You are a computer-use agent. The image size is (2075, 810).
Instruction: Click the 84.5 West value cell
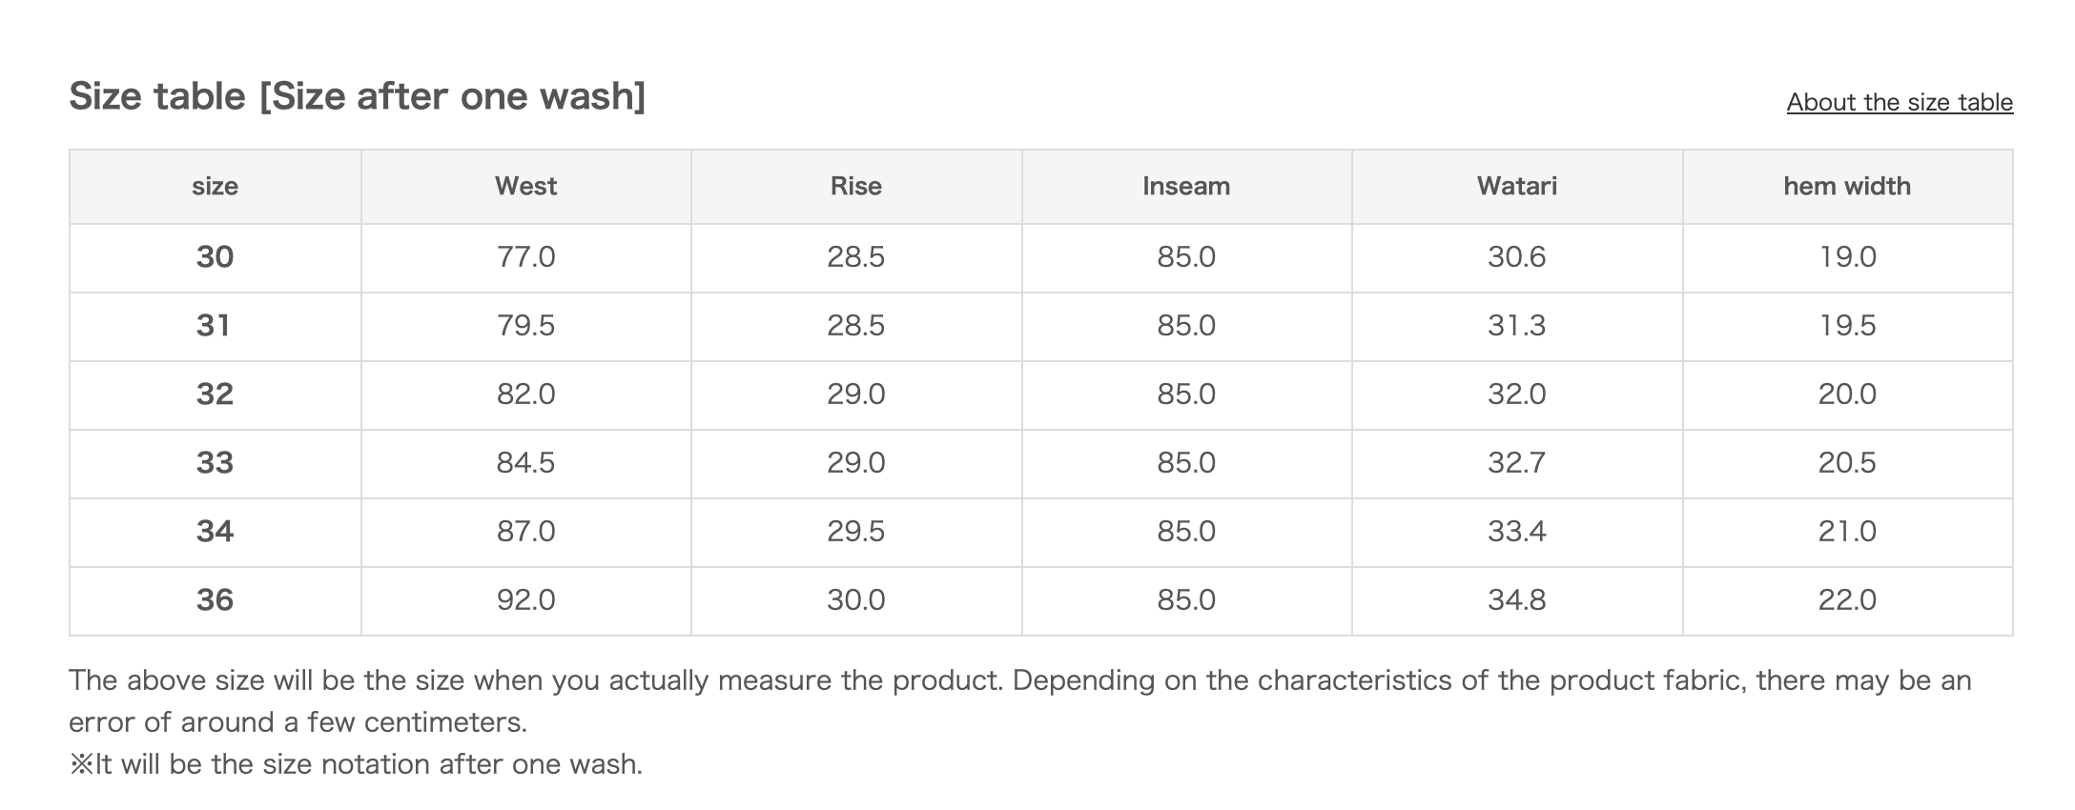click(x=525, y=463)
